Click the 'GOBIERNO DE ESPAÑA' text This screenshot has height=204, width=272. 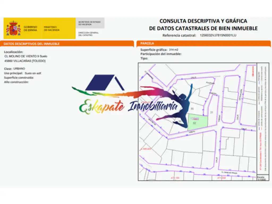(x=30, y=28)
